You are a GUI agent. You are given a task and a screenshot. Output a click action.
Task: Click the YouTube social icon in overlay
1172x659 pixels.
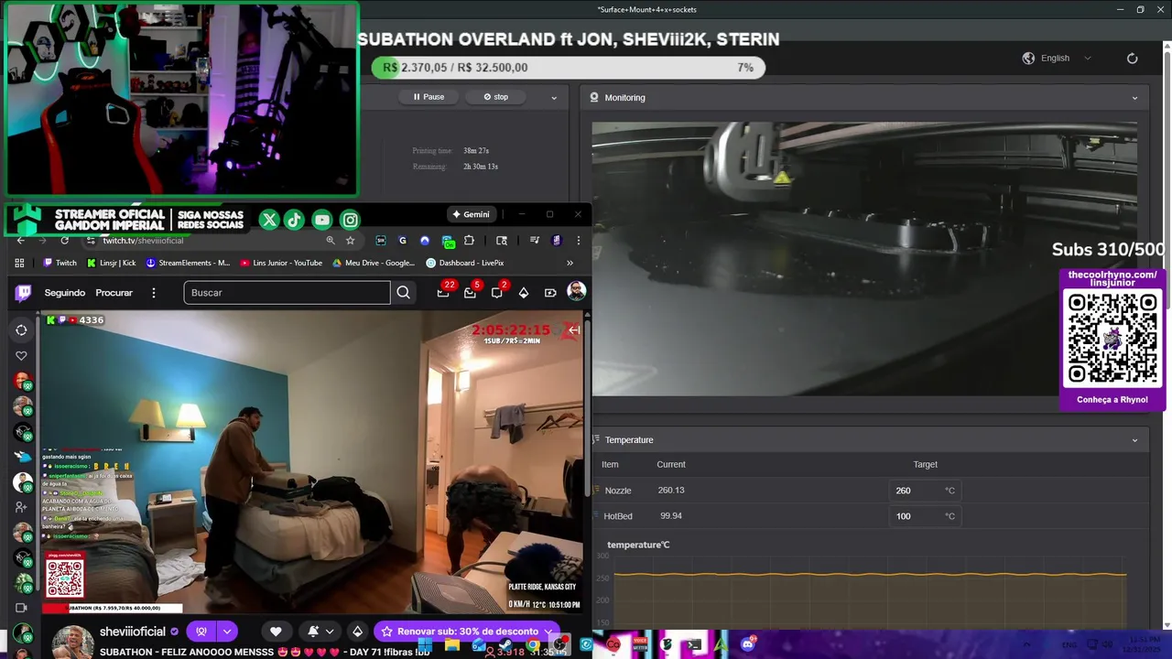click(x=321, y=220)
